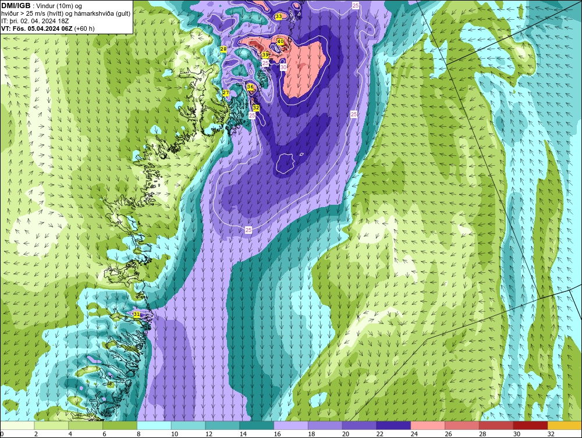Click the 8–10 m/s light cyan legend swatch
This screenshot has width=582, height=438.
[x=154, y=425]
